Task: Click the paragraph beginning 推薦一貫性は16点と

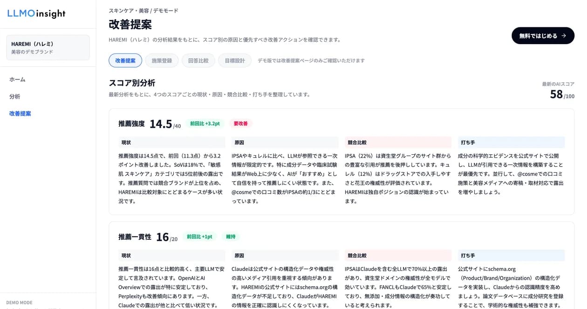Action: pyautogui.click(x=171, y=287)
